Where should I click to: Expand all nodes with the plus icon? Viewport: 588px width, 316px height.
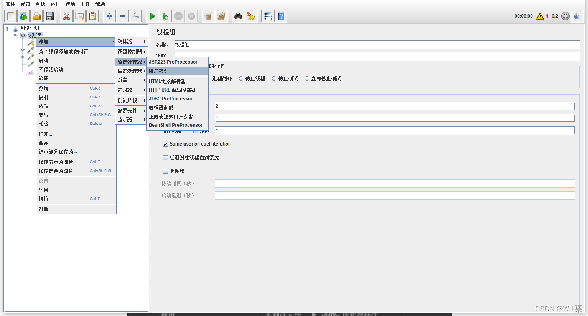109,16
